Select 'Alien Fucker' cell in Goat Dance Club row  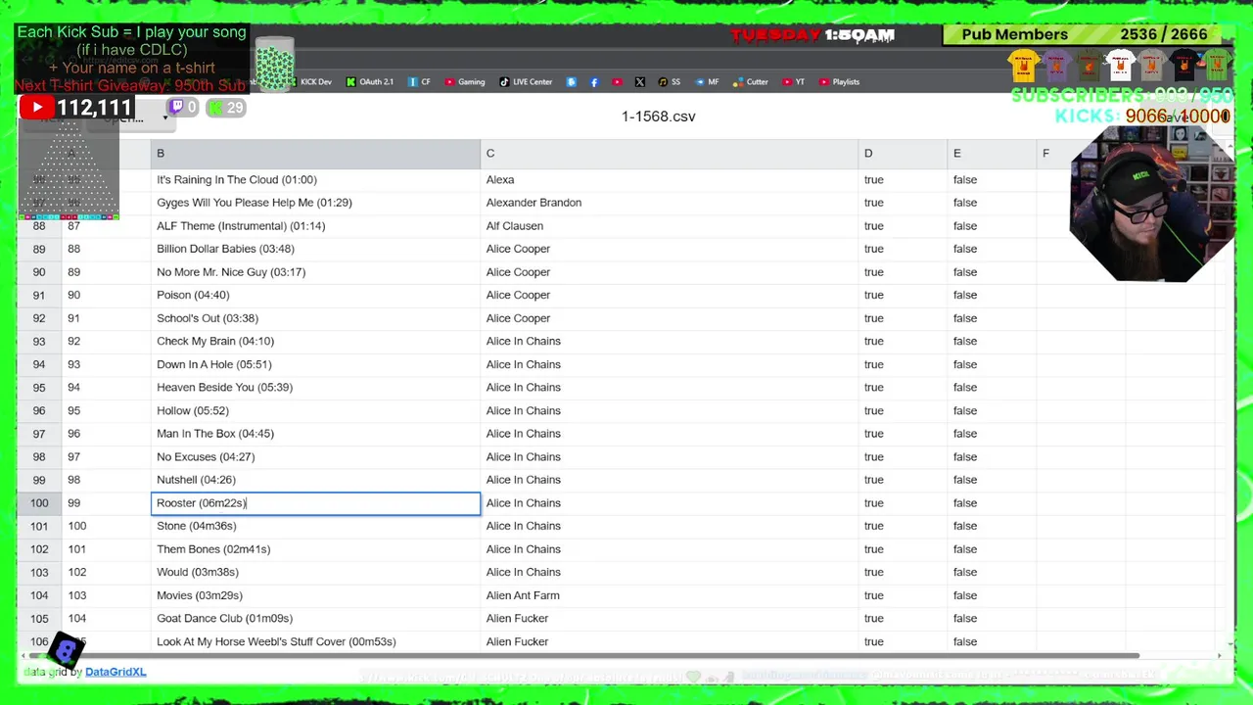[x=670, y=619]
